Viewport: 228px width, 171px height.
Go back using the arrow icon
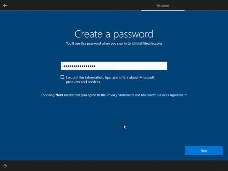coord(6,6)
